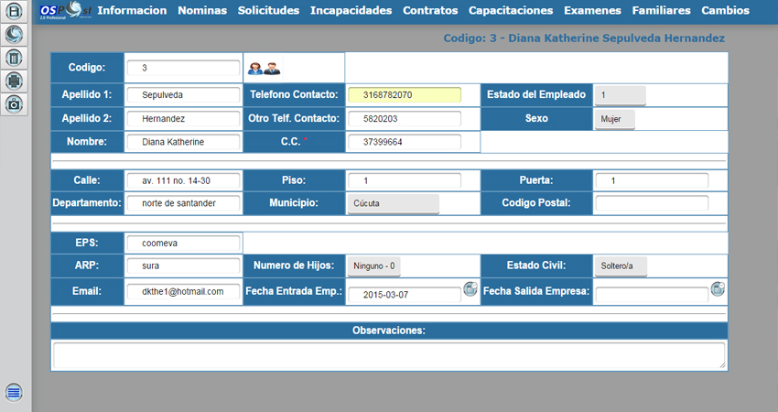Click the Email field
This screenshot has width=778, height=412.
pyautogui.click(x=184, y=292)
